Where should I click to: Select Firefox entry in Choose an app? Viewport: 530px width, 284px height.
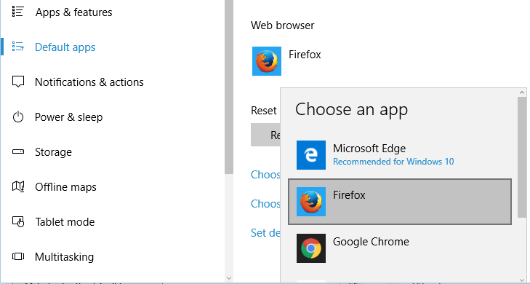click(x=400, y=202)
